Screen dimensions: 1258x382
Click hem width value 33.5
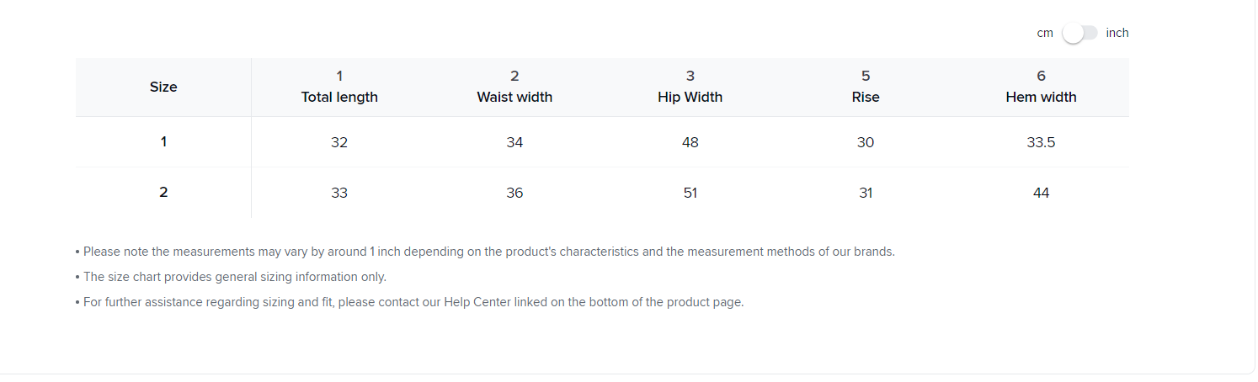click(x=1041, y=142)
